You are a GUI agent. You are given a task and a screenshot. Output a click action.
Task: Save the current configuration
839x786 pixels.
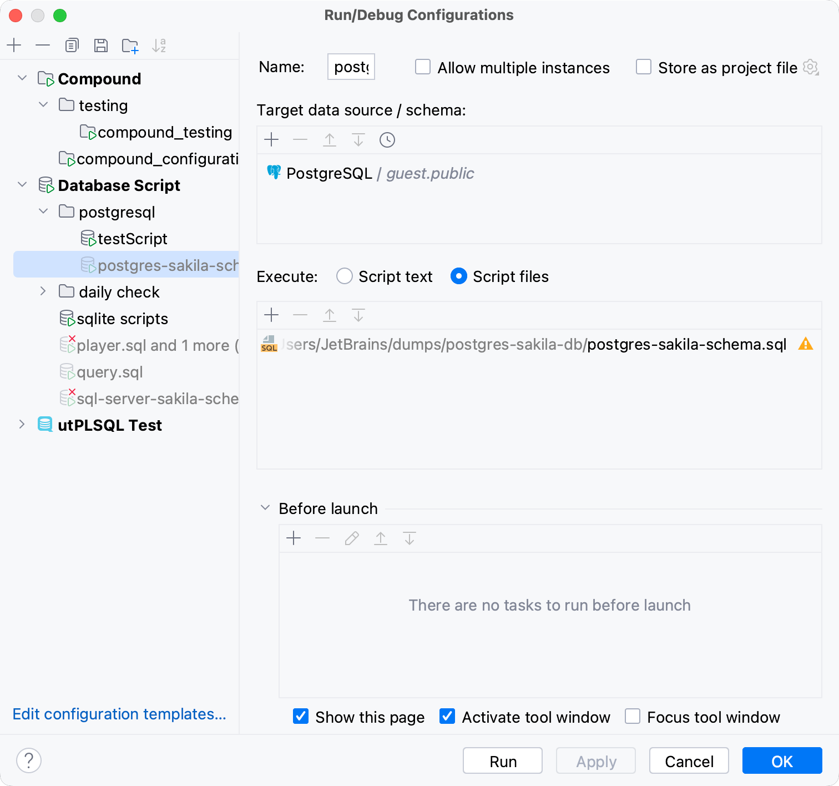click(100, 45)
